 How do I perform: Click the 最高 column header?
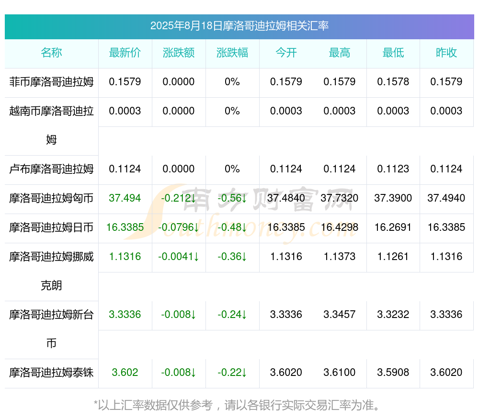pos(340,53)
